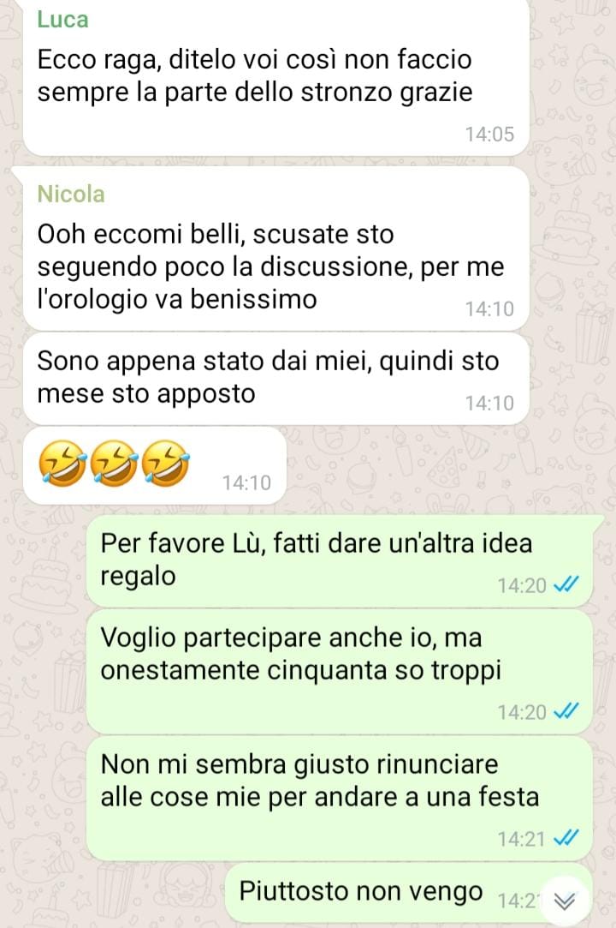Tap the 14:10 timestamp beside the emojis
This screenshot has height=928, width=616.
pyautogui.click(x=246, y=482)
